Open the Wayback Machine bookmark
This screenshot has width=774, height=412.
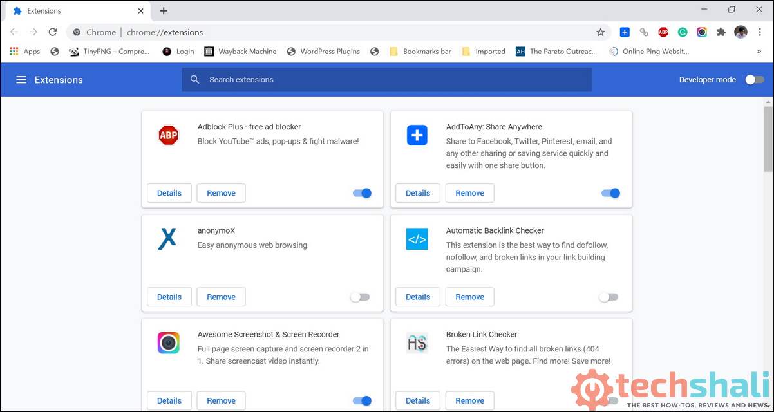(x=240, y=51)
